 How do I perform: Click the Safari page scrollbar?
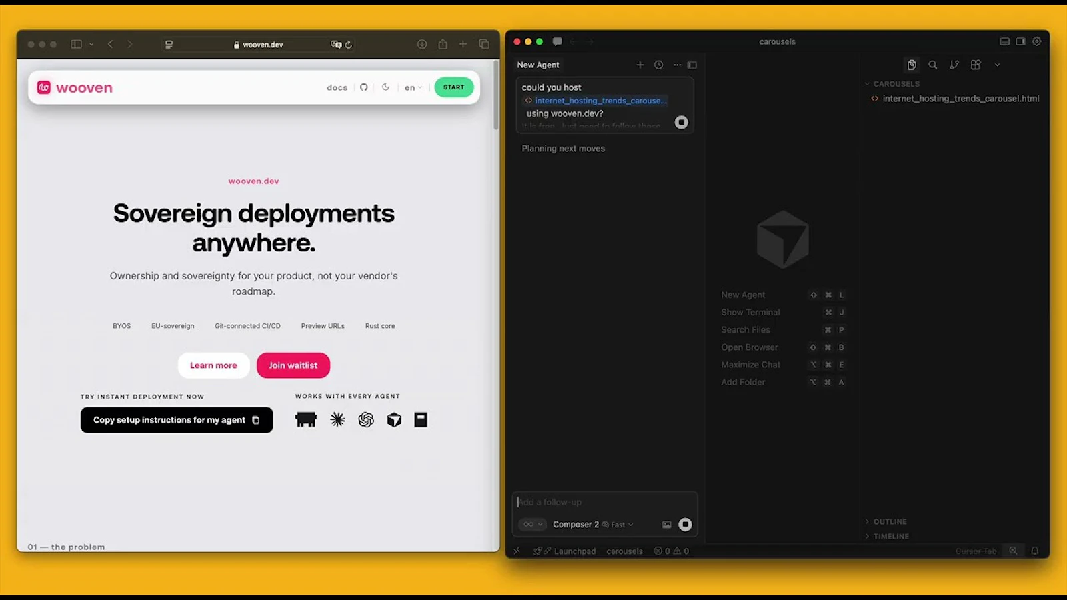[x=495, y=95]
